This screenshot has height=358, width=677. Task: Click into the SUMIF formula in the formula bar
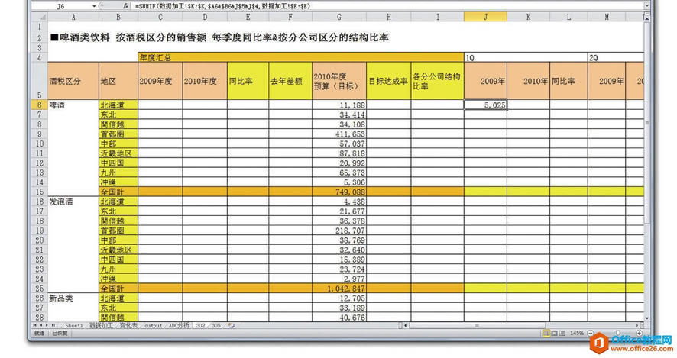click(x=223, y=6)
